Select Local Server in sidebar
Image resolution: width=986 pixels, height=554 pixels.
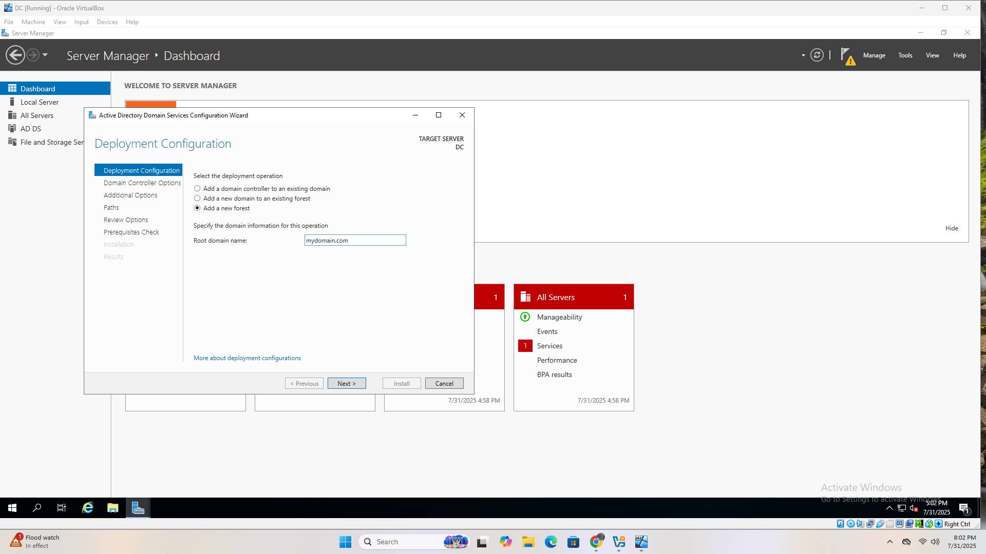39,102
